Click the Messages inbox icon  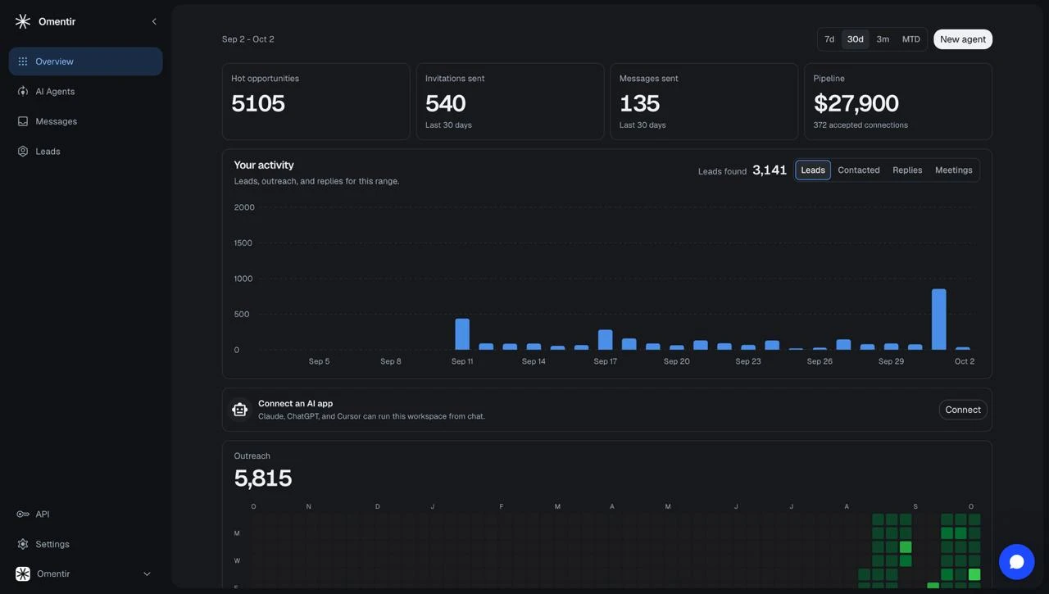[23, 121]
